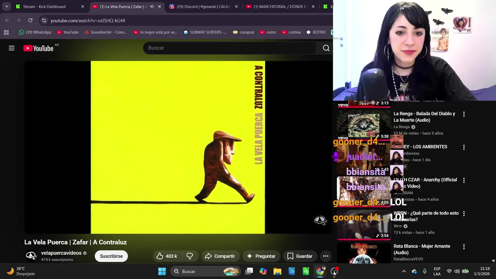Open velapuercavideos channel name link
Viewport: 496px width, 279px height.
(61, 253)
